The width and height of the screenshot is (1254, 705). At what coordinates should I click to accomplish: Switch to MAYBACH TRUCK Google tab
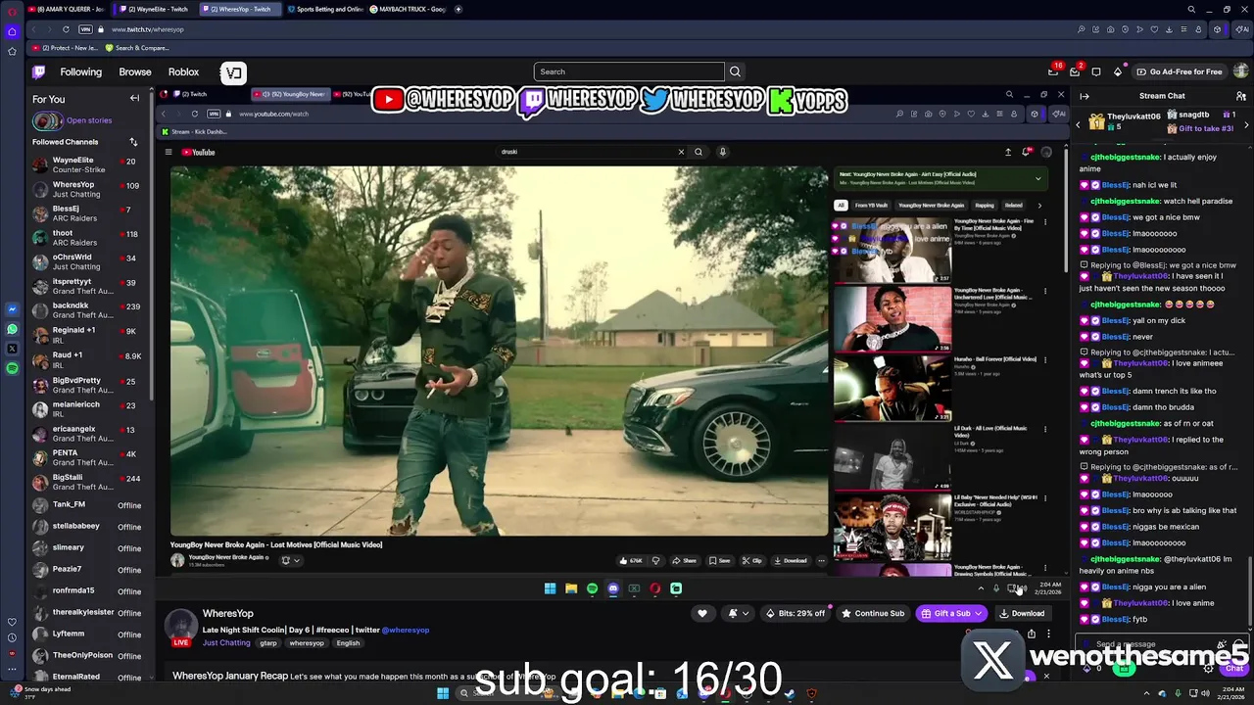409,9
